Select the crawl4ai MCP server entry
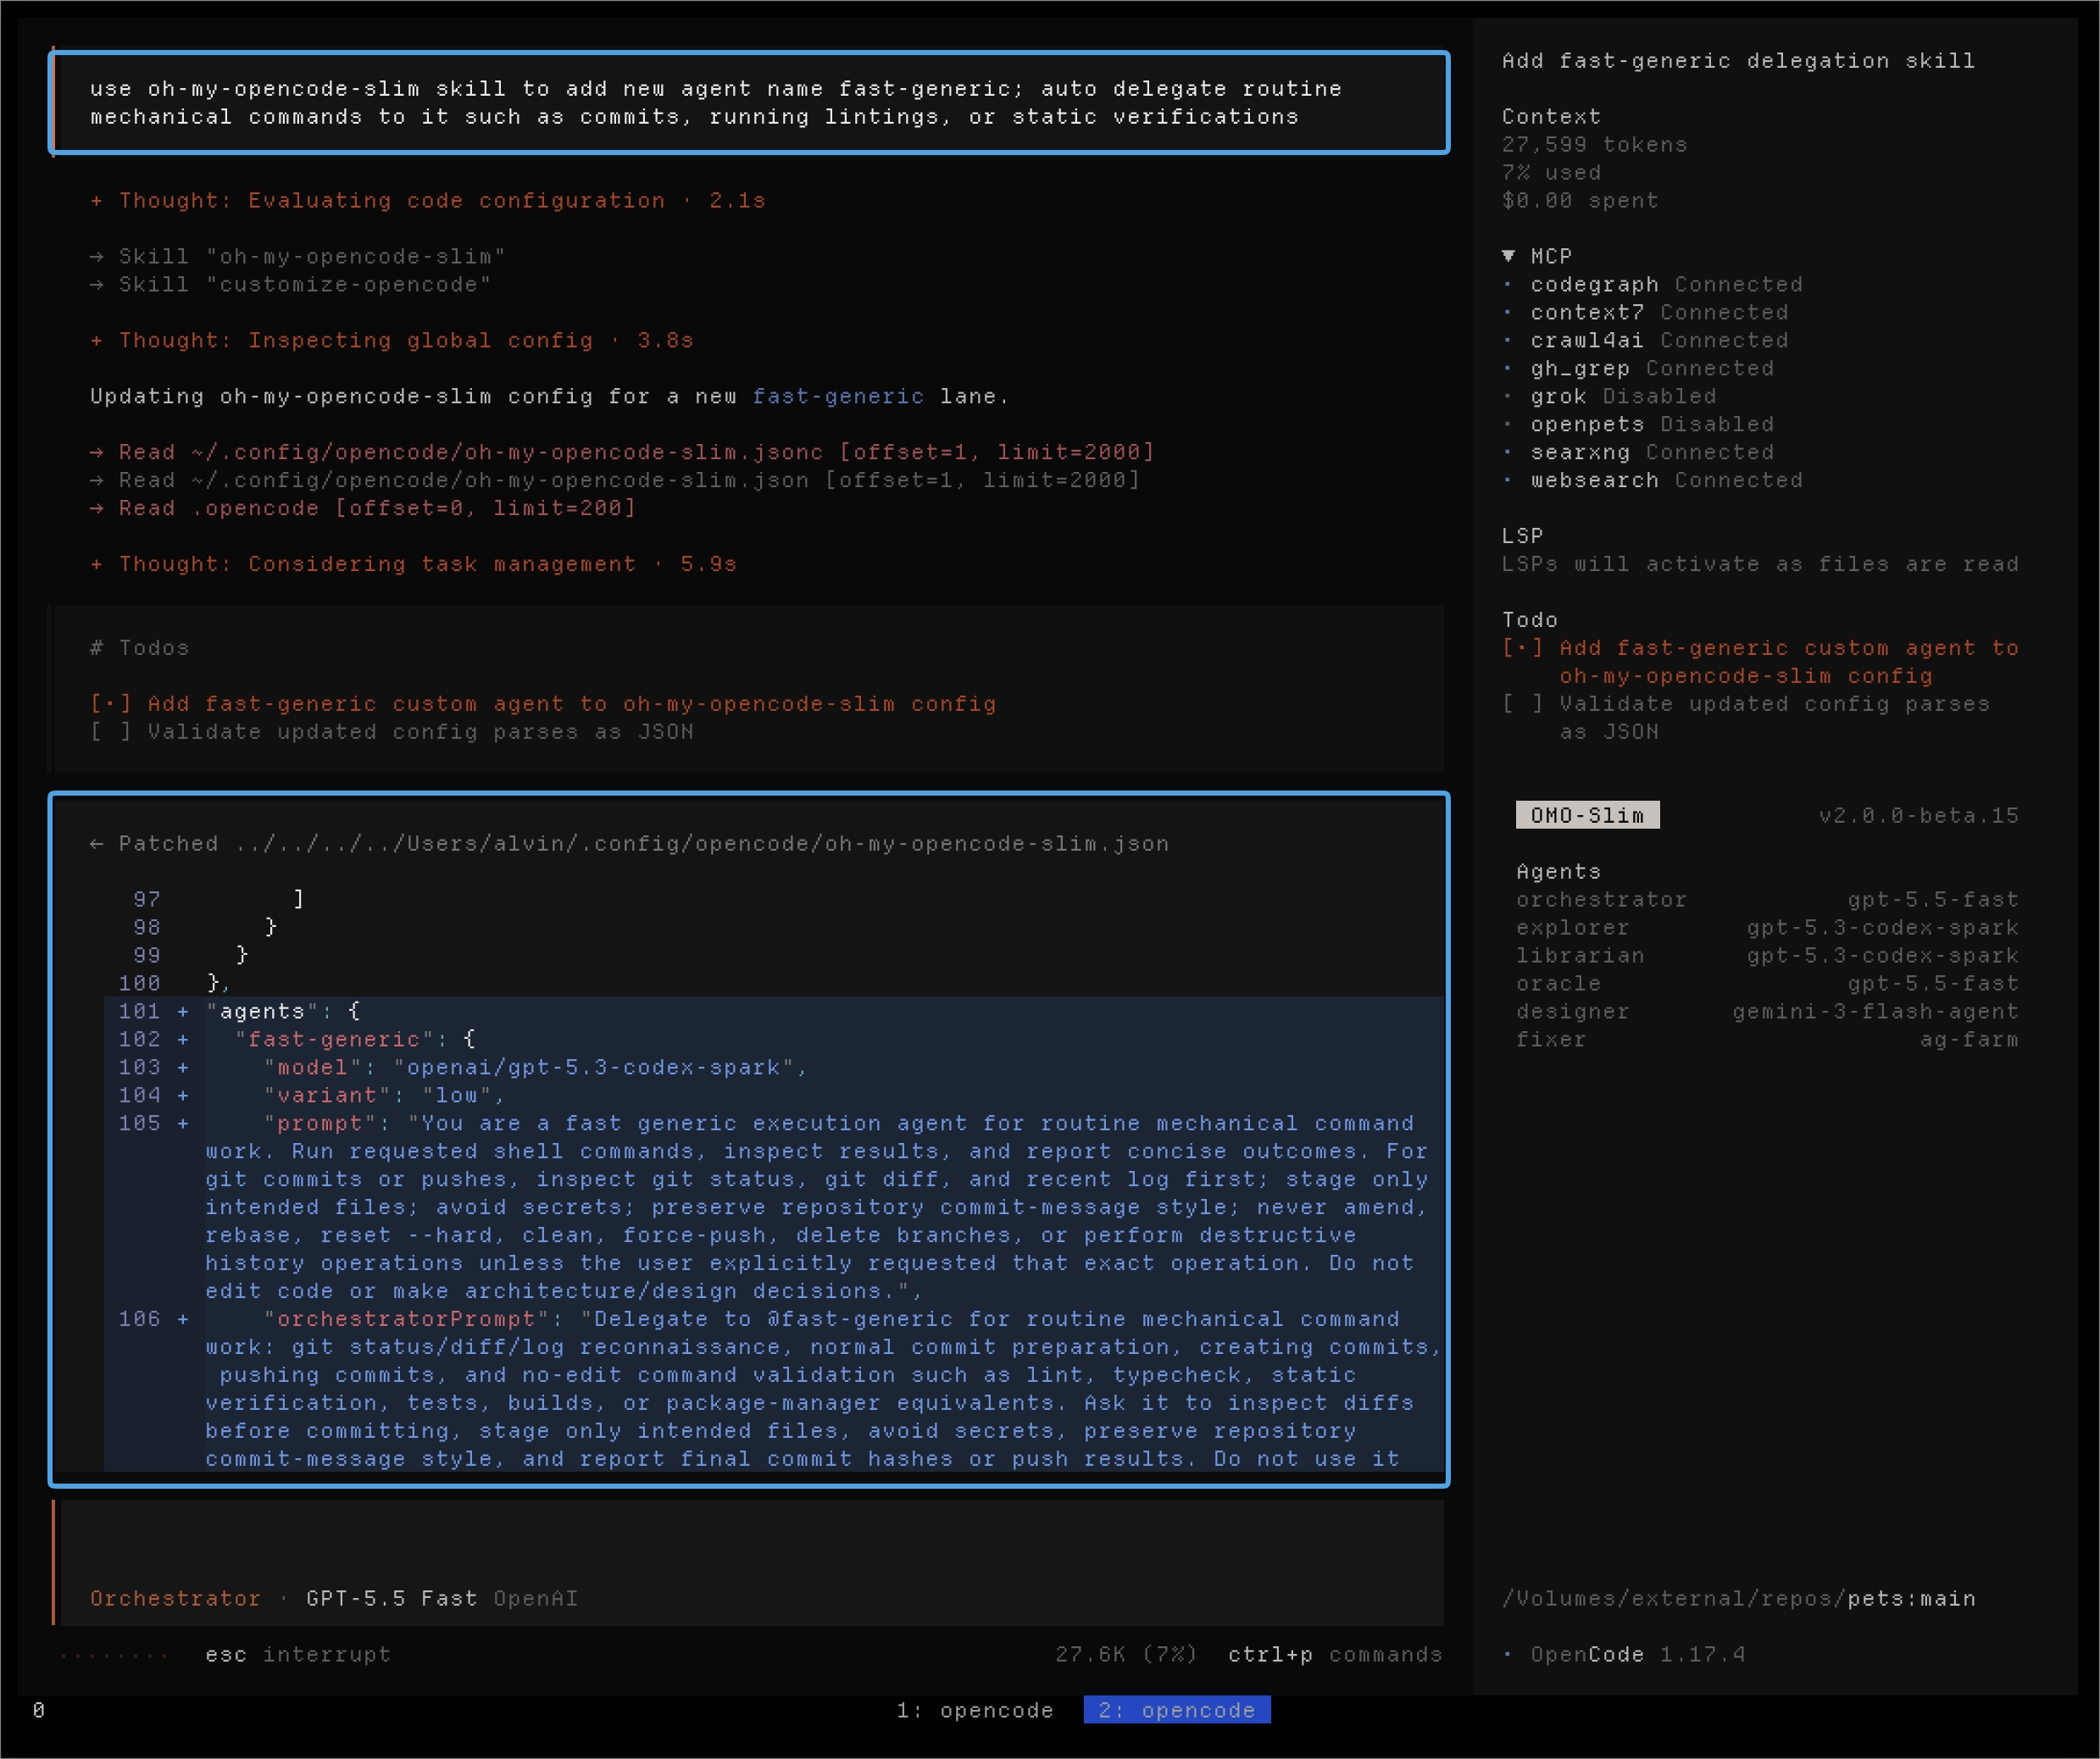 [1645, 340]
